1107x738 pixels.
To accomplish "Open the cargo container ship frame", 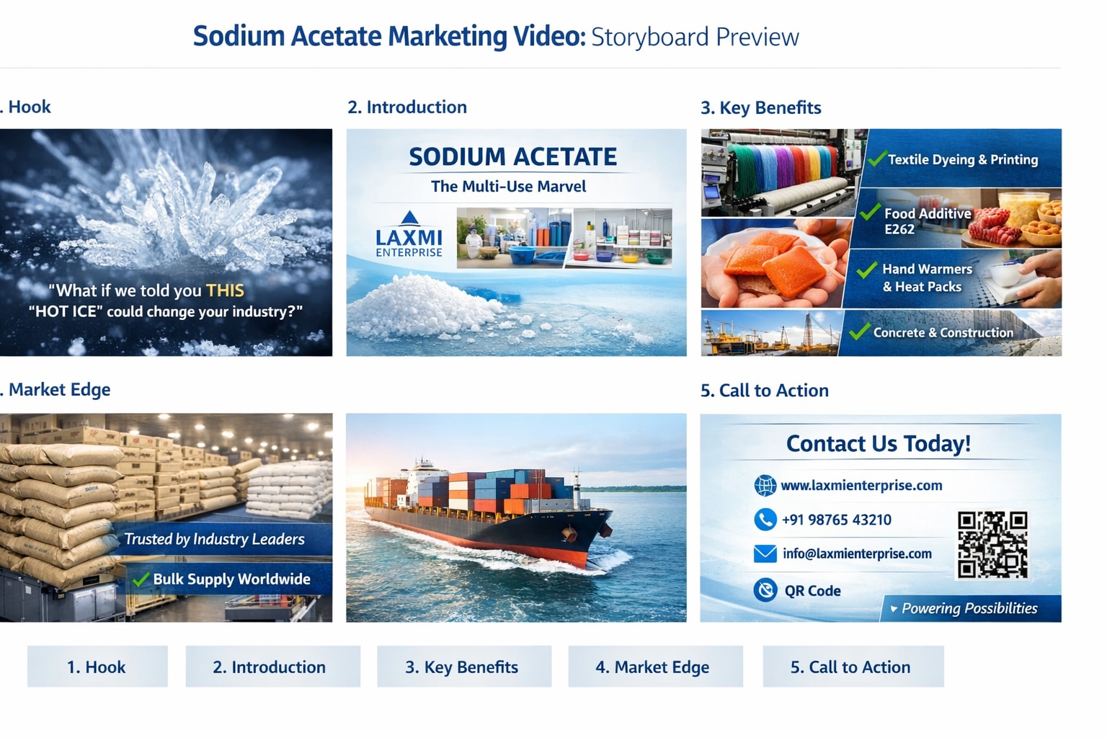I will (516, 517).
